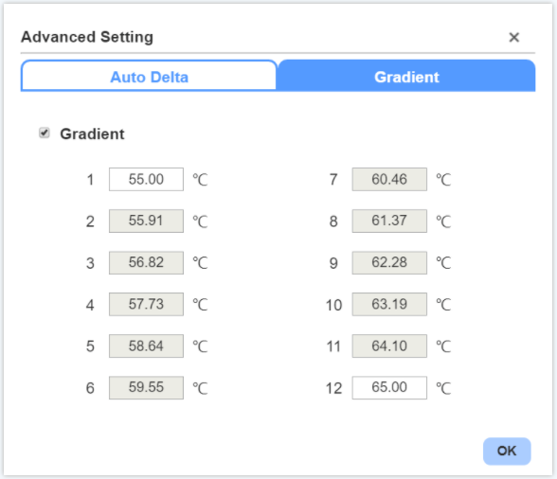Edit the column 12 temperature field 65.00
The image size is (557, 479).
coord(389,388)
